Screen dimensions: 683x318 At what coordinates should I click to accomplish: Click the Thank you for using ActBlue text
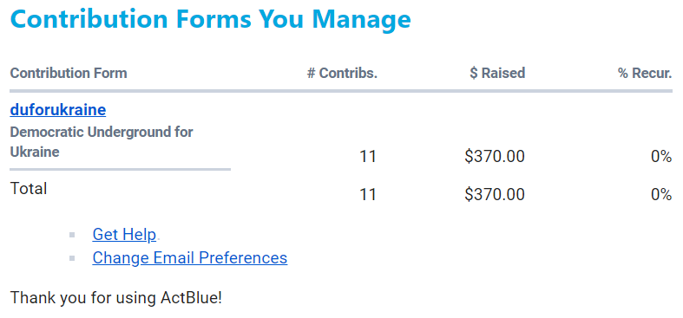(x=116, y=298)
